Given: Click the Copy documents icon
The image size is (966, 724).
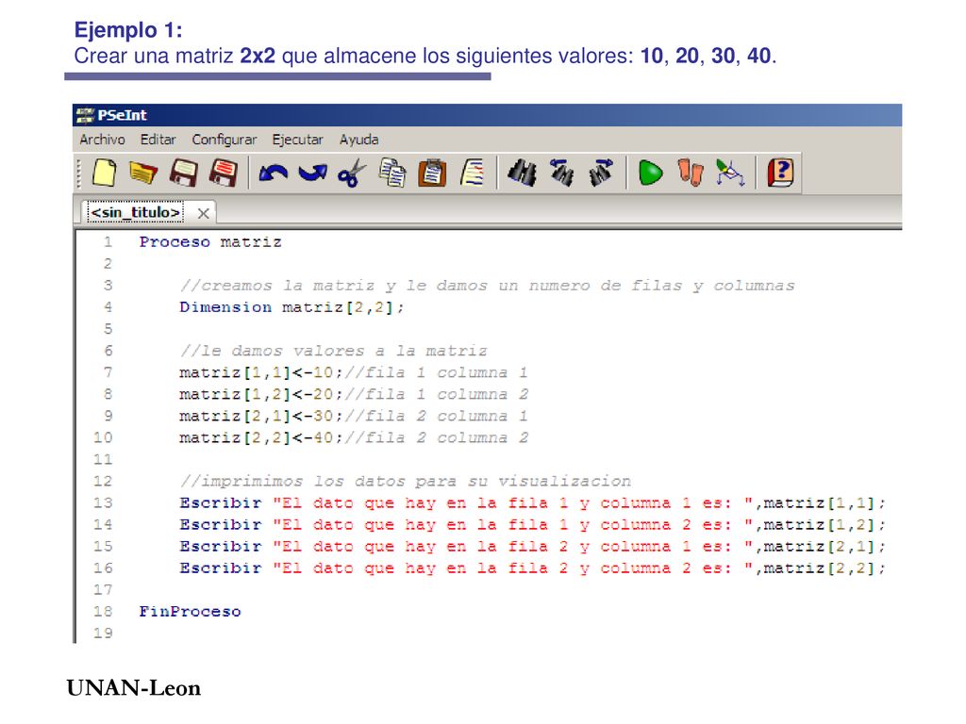Looking at the screenshot, I should (392, 173).
